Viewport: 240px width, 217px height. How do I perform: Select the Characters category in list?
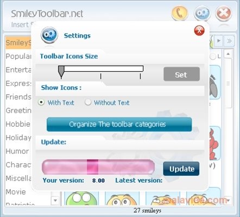(x=18, y=165)
